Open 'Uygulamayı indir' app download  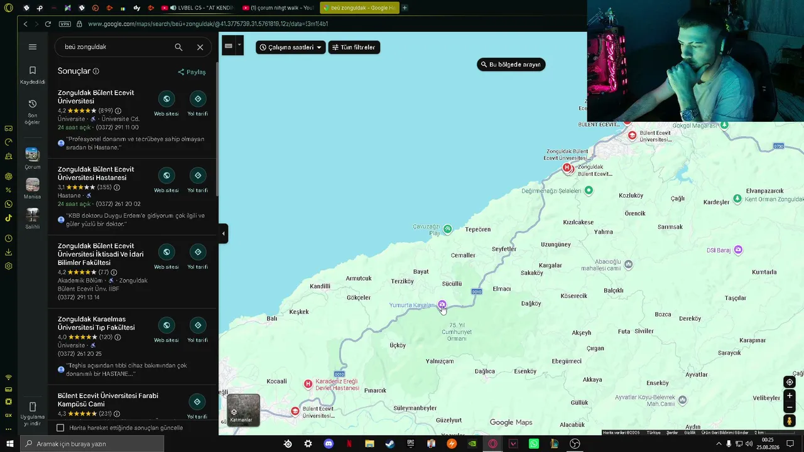33,412
